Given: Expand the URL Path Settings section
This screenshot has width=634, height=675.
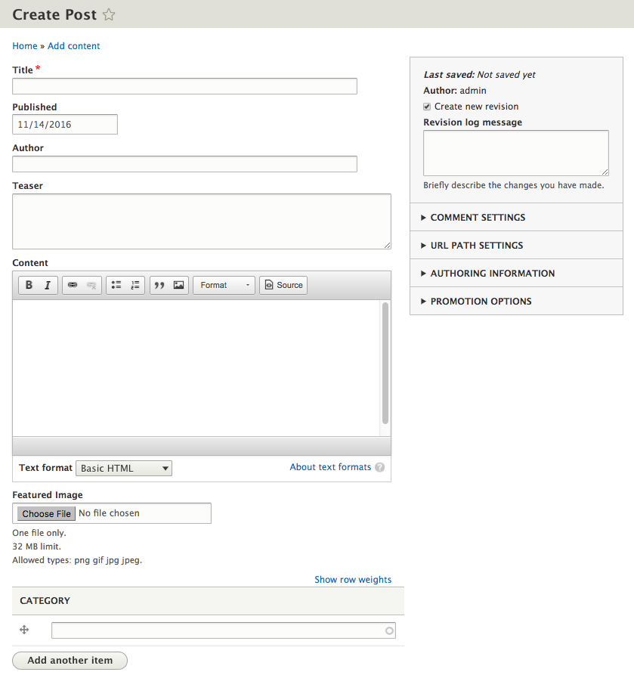Looking at the screenshot, I should [476, 246].
